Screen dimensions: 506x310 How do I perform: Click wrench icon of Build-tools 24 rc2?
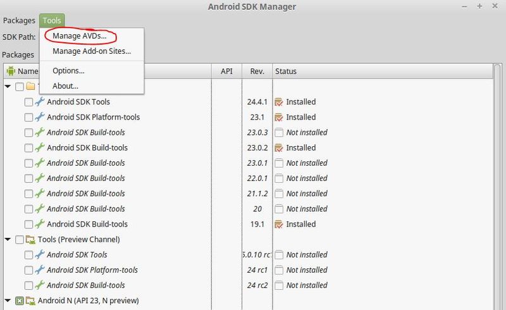(40, 285)
